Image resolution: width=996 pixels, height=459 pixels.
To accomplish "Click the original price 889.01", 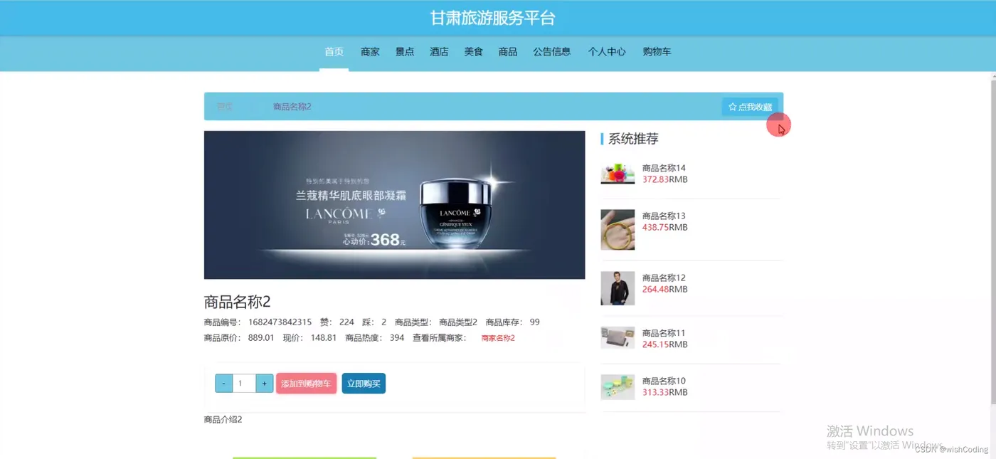I will (x=261, y=338).
